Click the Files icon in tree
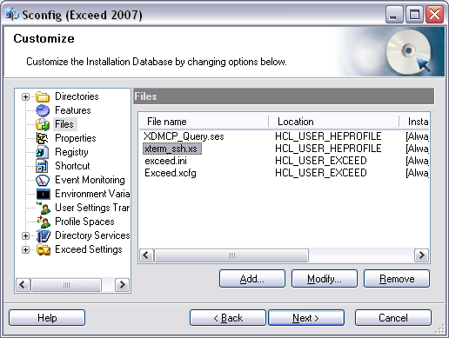Viewport: 449px width, 338px height. (x=43, y=124)
